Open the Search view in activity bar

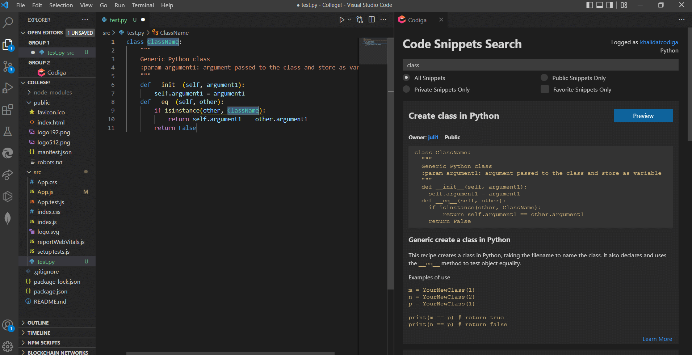[x=8, y=22]
